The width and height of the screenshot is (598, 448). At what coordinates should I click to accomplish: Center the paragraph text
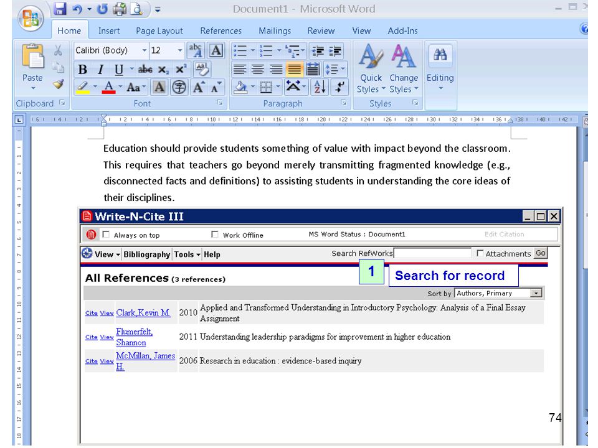[x=258, y=69]
